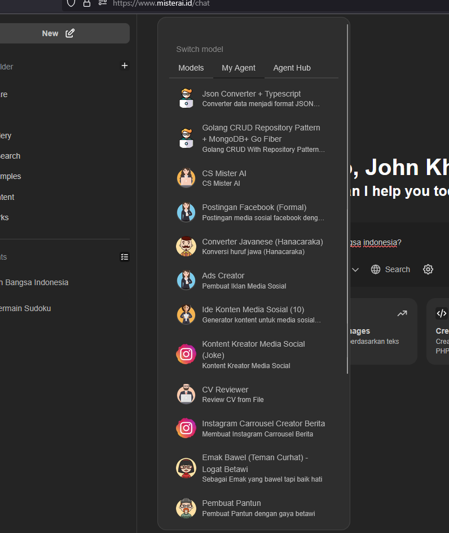Viewport: 449px width, 533px height.
Task: Click the Pembuat Pantun avatar icon
Action: 186,508
